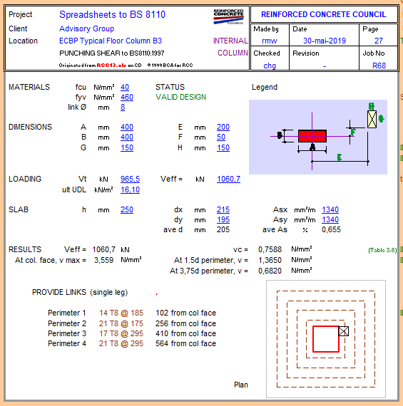Viewport: 403px width, 406px height.
Task: Click the date 30-mai-2019
Action: (x=325, y=41)
